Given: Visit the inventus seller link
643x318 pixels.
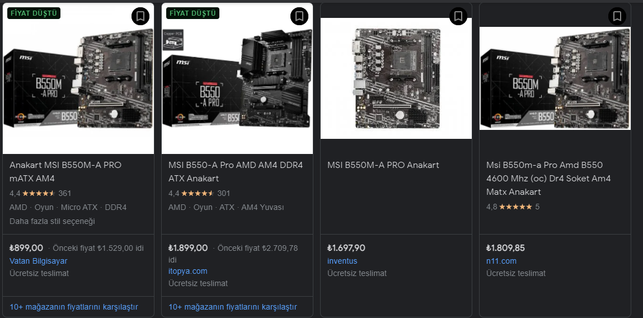Looking at the screenshot, I should point(342,261).
